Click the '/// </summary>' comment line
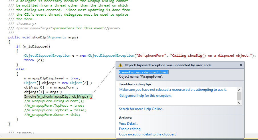Image resolution: width=258 pixels, height=140 pixels. (22, 24)
